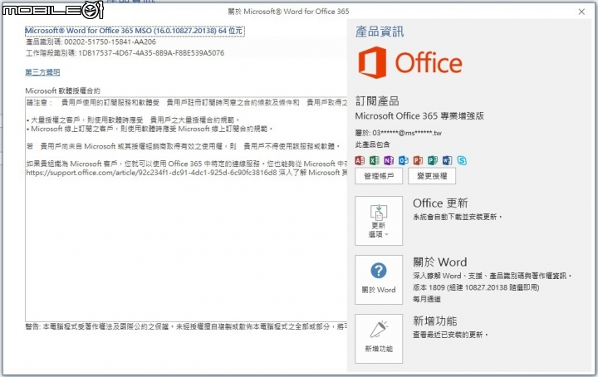Click the Outlook app icon
The height and width of the screenshot is (377, 598).
coord(403,160)
